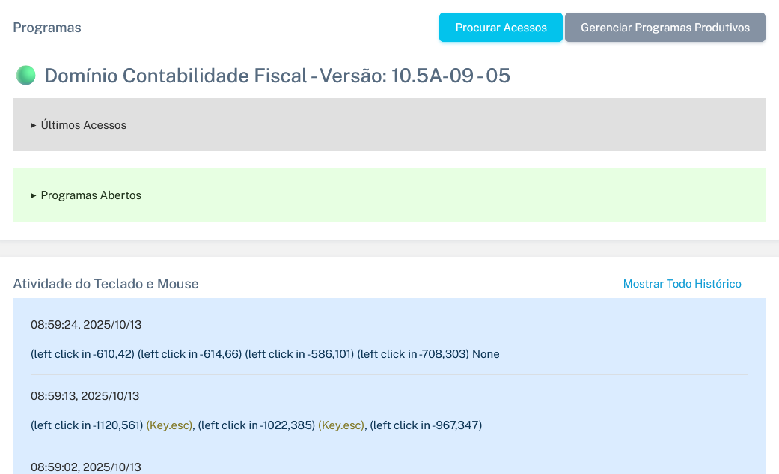This screenshot has width=779, height=474.
Task: Open Gerenciar Programas Produtivos
Action: 665,28
